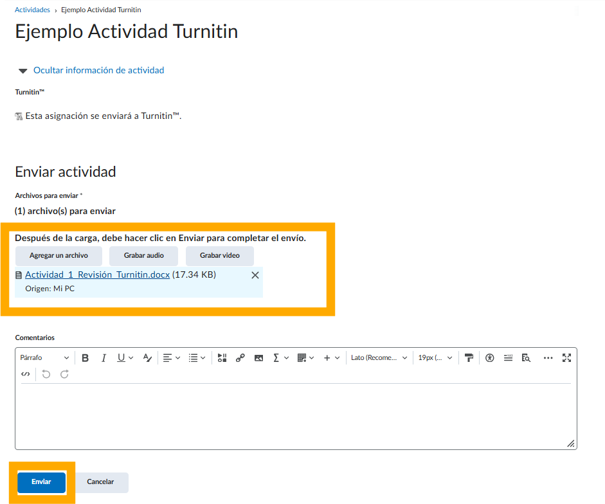605x504 pixels.
Task: Click the insert stuff media icon
Action: (x=222, y=358)
